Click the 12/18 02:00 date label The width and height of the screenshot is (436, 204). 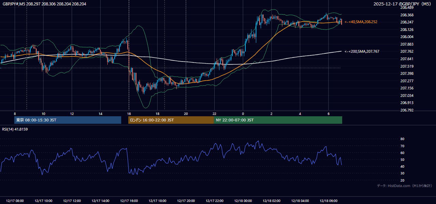point(272,201)
